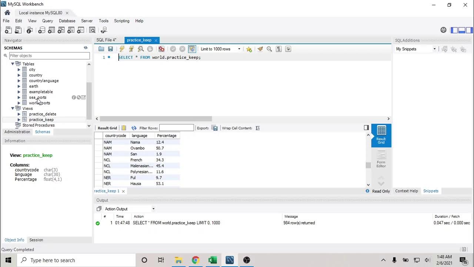The image size is (474, 267).
Task: Switch to Session tab
Action: coord(36,240)
